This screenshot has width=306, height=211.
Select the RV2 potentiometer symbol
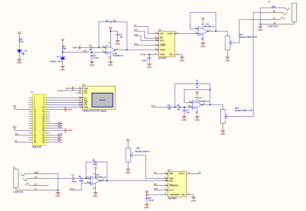223,116
